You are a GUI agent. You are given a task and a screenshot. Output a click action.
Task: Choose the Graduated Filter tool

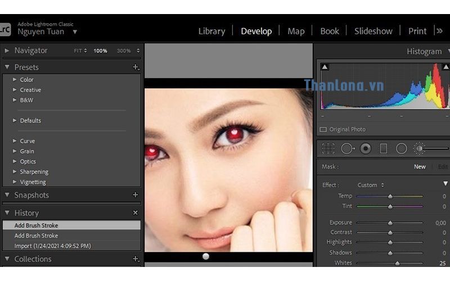384,148
